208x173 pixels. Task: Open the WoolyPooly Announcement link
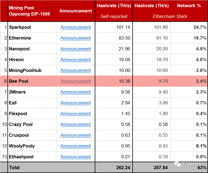pyautogui.click(x=75, y=146)
